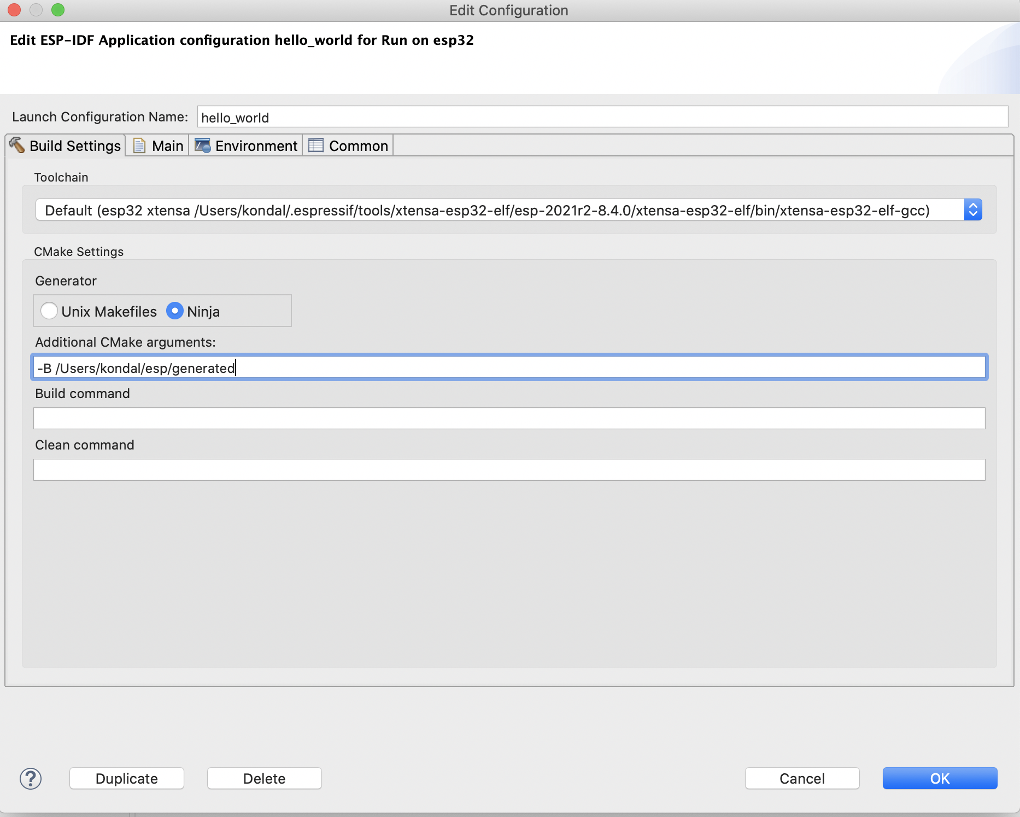Click the Environment tab monitor icon
1020x817 pixels.
[x=203, y=145]
